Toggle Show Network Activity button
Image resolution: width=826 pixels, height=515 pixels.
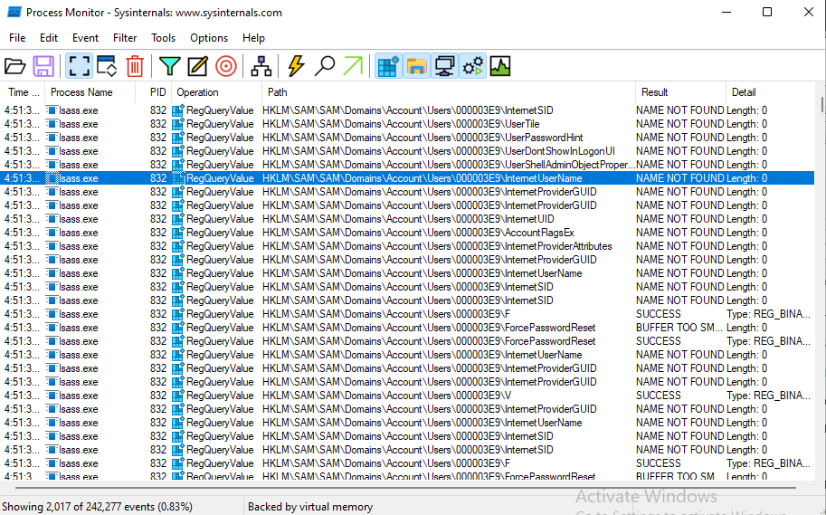tap(444, 66)
